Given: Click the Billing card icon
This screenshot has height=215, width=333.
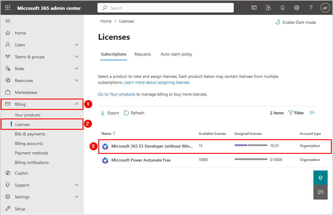Looking at the screenshot, I should click(x=8, y=104).
